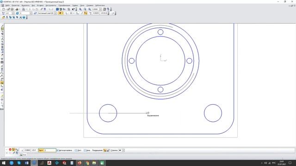Toggle the Зона checkbox
296x166 pixels.
85,150
